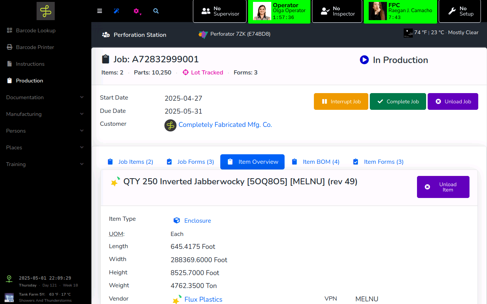Open Completely Fabricated Mfg. Co. customer link
The image size is (487, 304).
point(225,125)
